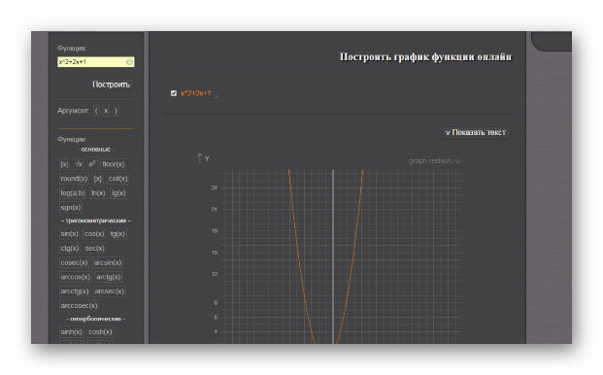Insert the arcctg(x) function
The width and height of the screenshot is (603, 375).
click(75, 291)
